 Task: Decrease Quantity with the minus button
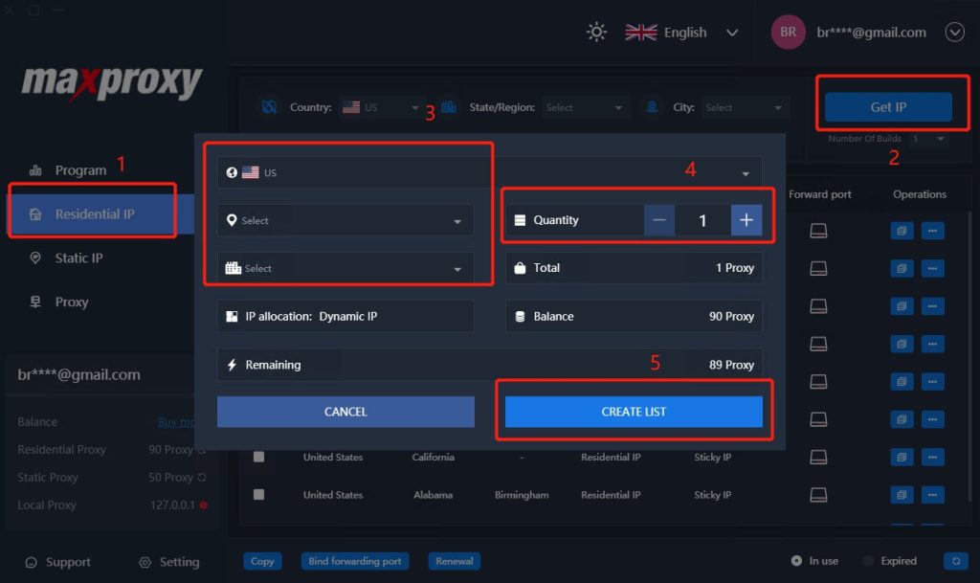[x=658, y=220]
